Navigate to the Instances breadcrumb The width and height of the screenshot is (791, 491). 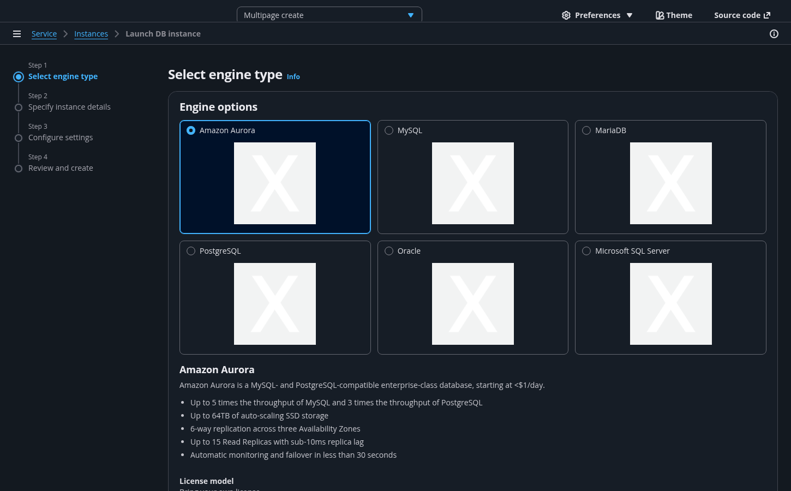(91, 34)
